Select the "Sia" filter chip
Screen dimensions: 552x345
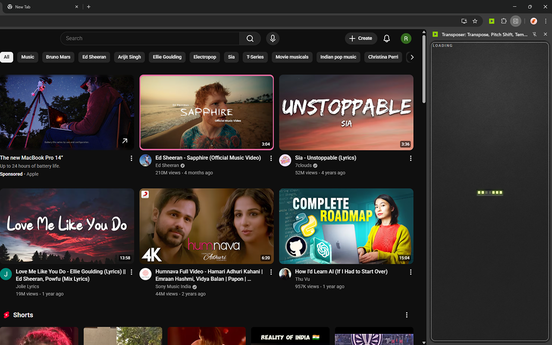tap(232, 57)
